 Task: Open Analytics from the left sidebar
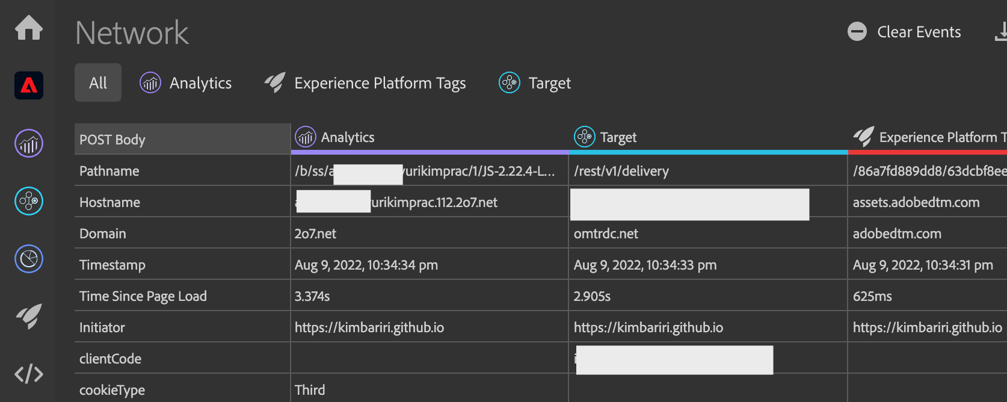point(28,144)
